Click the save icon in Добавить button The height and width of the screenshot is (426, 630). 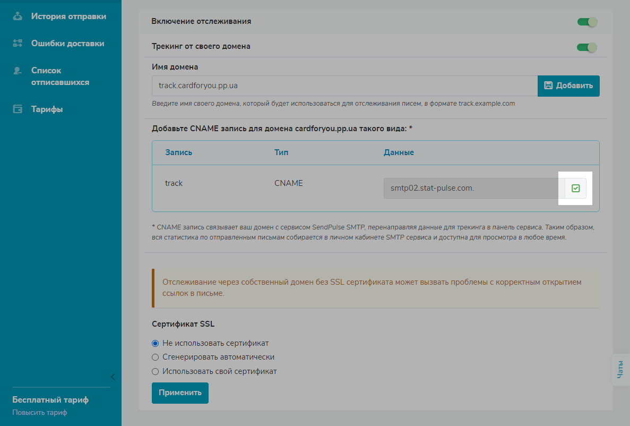pos(549,86)
